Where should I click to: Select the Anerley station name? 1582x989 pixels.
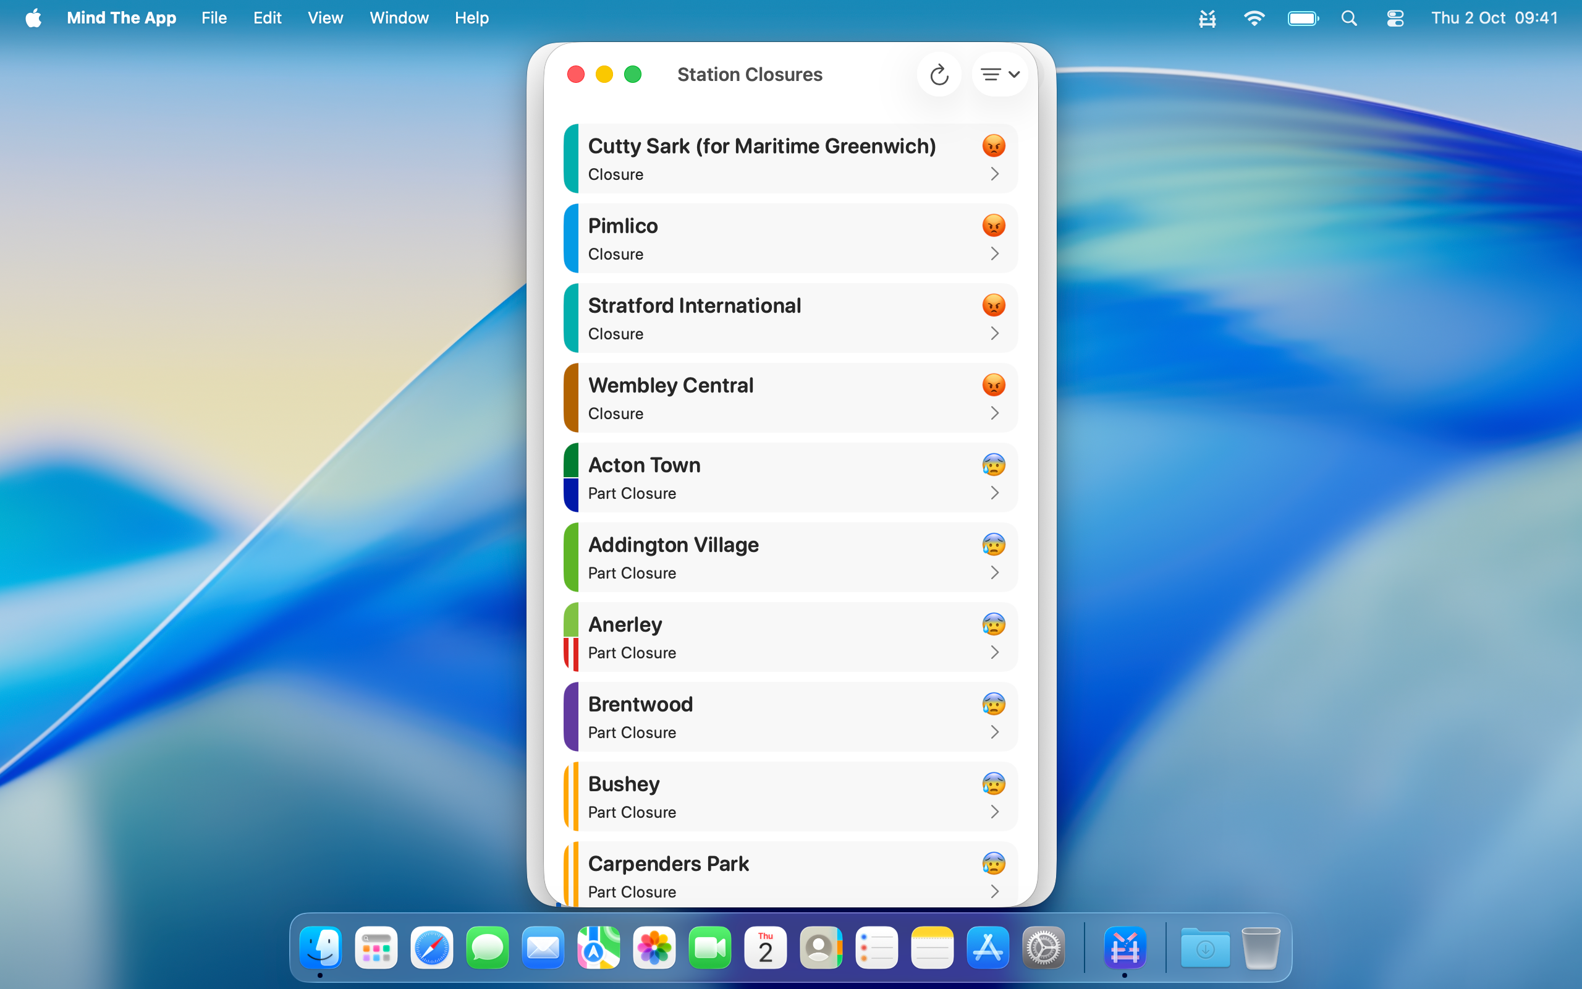(624, 625)
